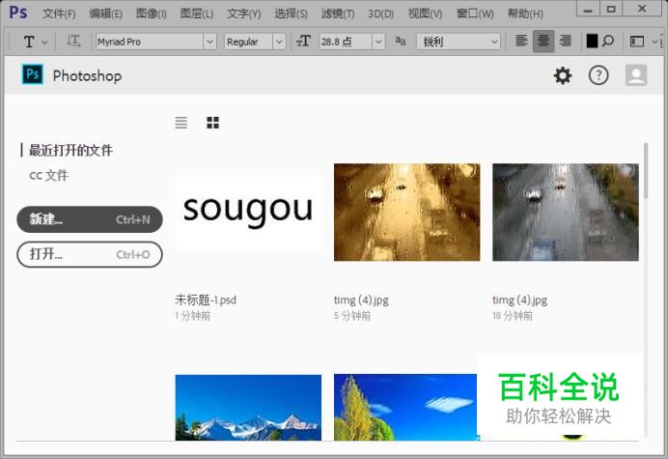Select 最近打开的文件 in sidebar
The width and height of the screenshot is (668, 459).
(x=70, y=150)
